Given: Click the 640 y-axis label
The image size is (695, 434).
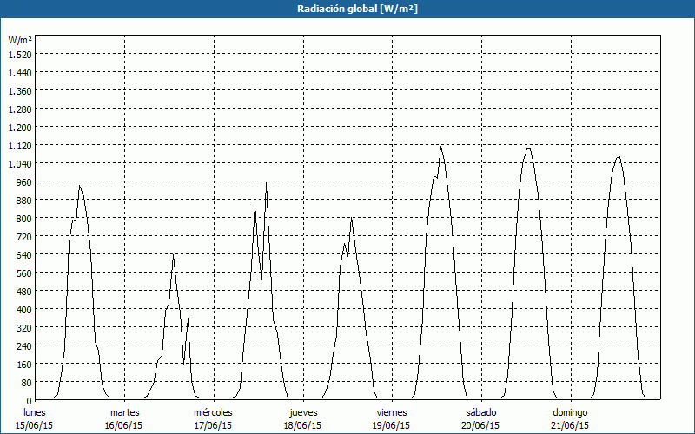Looking at the screenshot, I should tap(24, 254).
